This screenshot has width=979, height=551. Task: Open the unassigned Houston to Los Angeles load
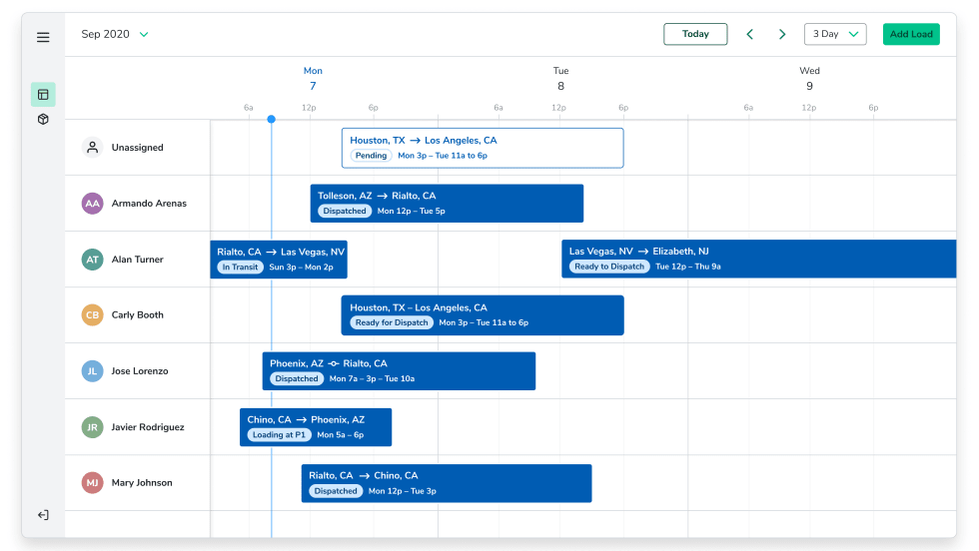pyautogui.click(x=483, y=148)
